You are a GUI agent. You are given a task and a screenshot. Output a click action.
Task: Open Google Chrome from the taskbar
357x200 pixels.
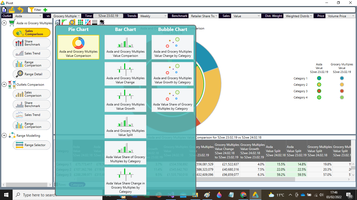coord(243,195)
